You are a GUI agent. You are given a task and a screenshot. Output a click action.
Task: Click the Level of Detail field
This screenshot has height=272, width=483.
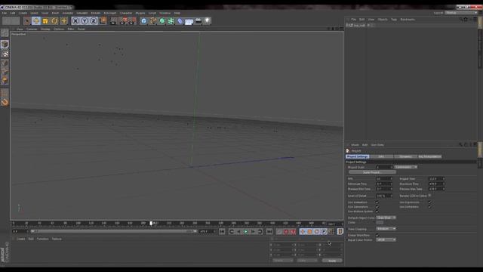point(384,196)
